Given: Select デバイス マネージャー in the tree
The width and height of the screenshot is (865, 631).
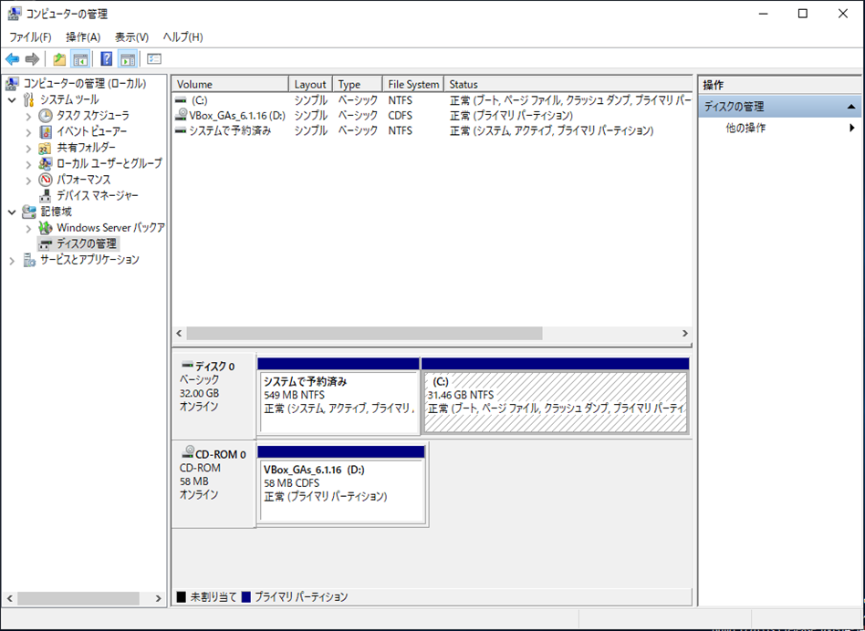Looking at the screenshot, I should tap(97, 195).
